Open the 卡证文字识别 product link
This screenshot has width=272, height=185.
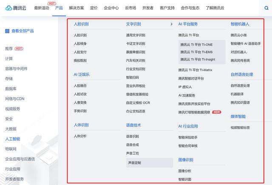136,43
